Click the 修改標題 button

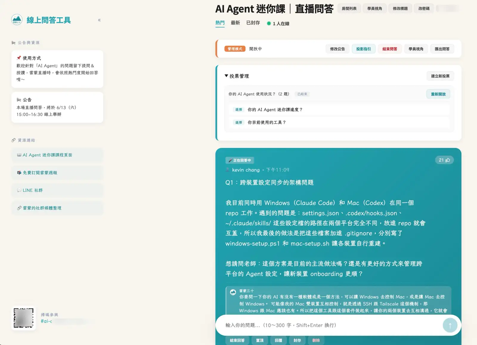click(x=400, y=8)
